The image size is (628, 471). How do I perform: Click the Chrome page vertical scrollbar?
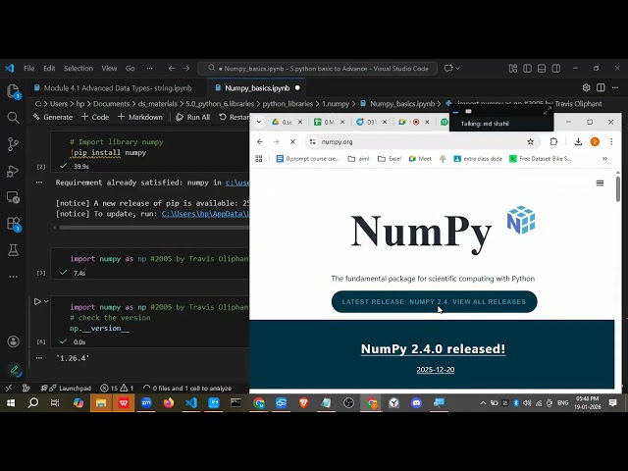click(618, 187)
